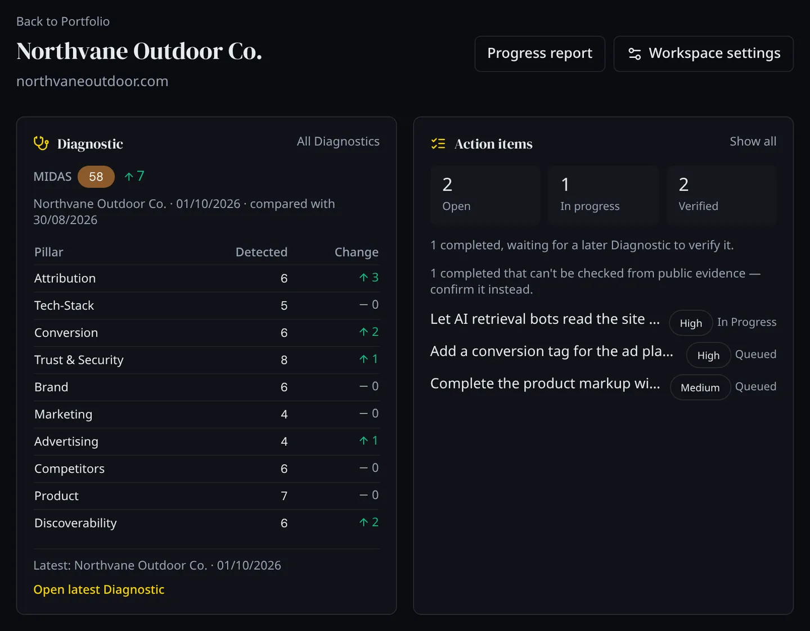Click the no-change dash in the Tech-Stack row
810x631 pixels.
tap(363, 305)
